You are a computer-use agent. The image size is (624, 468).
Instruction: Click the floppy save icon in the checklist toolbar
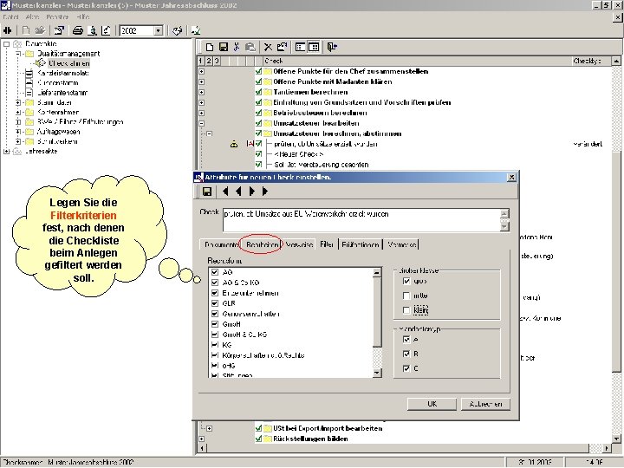click(x=224, y=47)
